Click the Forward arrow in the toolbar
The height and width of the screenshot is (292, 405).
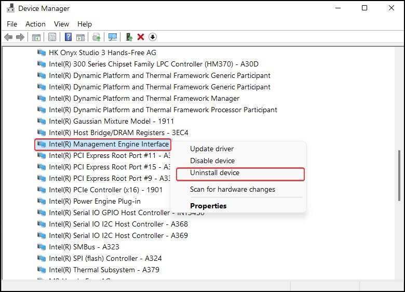click(20, 37)
